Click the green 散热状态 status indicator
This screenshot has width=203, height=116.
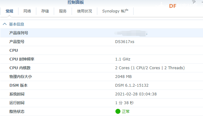pyautogui.click(x=118, y=111)
